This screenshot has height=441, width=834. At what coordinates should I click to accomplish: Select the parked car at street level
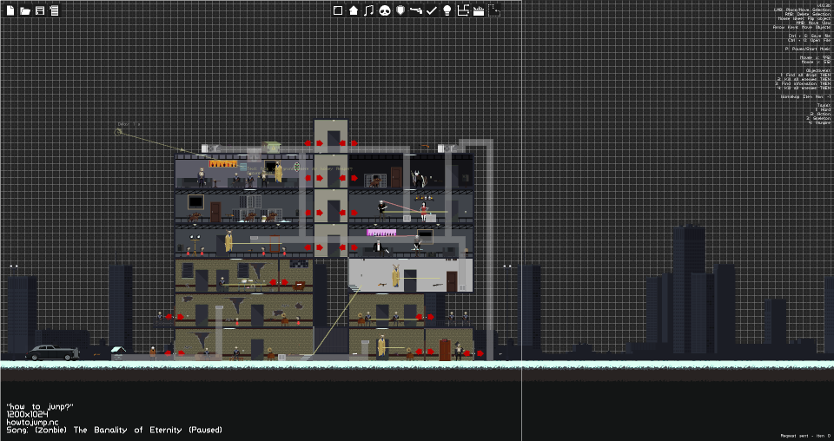(x=52, y=352)
